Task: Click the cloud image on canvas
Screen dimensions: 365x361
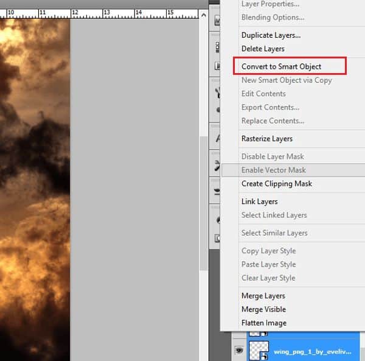Action: click(x=33, y=183)
